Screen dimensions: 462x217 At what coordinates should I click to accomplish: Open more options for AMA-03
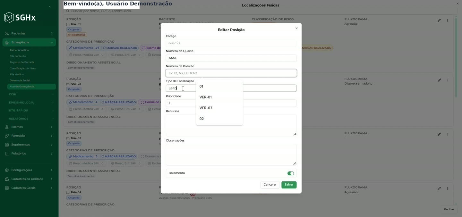(447, 134)
